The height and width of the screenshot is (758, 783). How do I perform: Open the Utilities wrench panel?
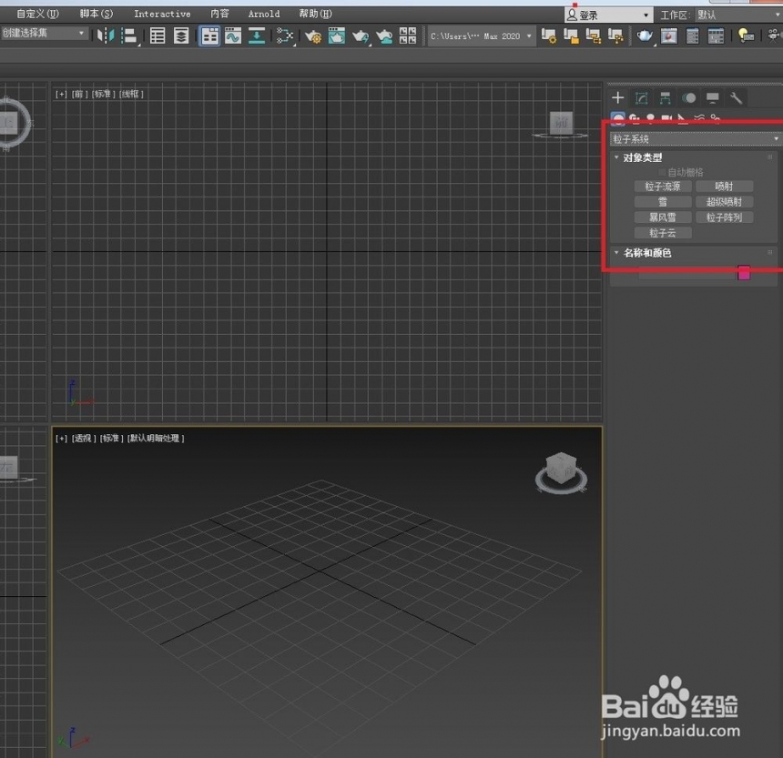coord(736,97)
